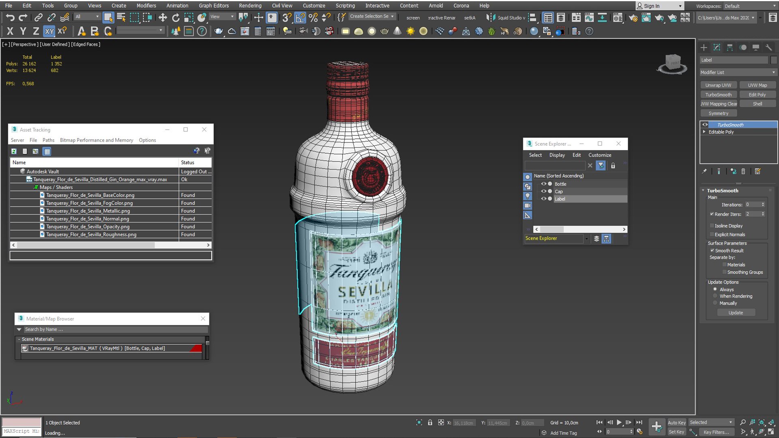This screenshot has height=438, width=779.
Task: Click the Edit Poly button
Action: (757, 94)
